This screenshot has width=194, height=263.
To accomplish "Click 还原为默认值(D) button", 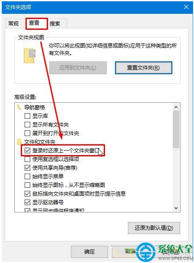I will (154, 228).
